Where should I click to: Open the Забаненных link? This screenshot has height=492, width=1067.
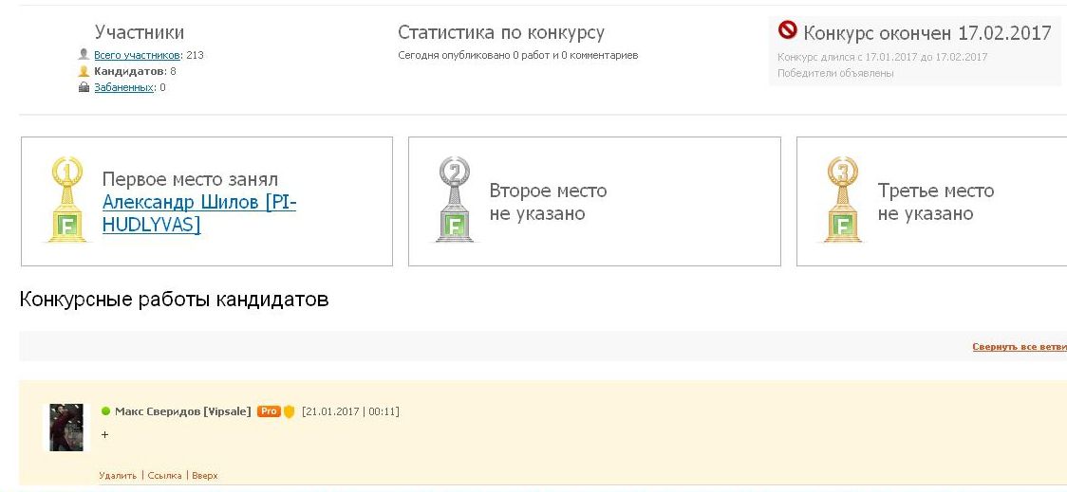[123, 87]
